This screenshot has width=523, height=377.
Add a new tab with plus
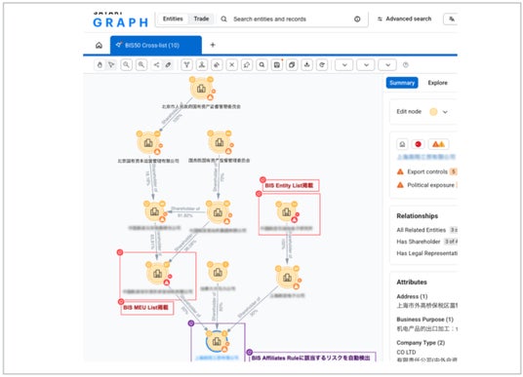click(x=213, y=45)
